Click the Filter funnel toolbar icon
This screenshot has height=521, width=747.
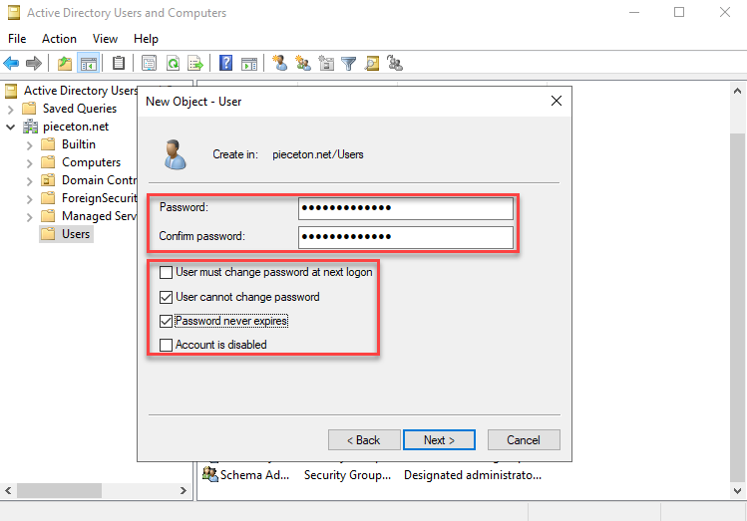pyautogui.click(x=349, y=64)
